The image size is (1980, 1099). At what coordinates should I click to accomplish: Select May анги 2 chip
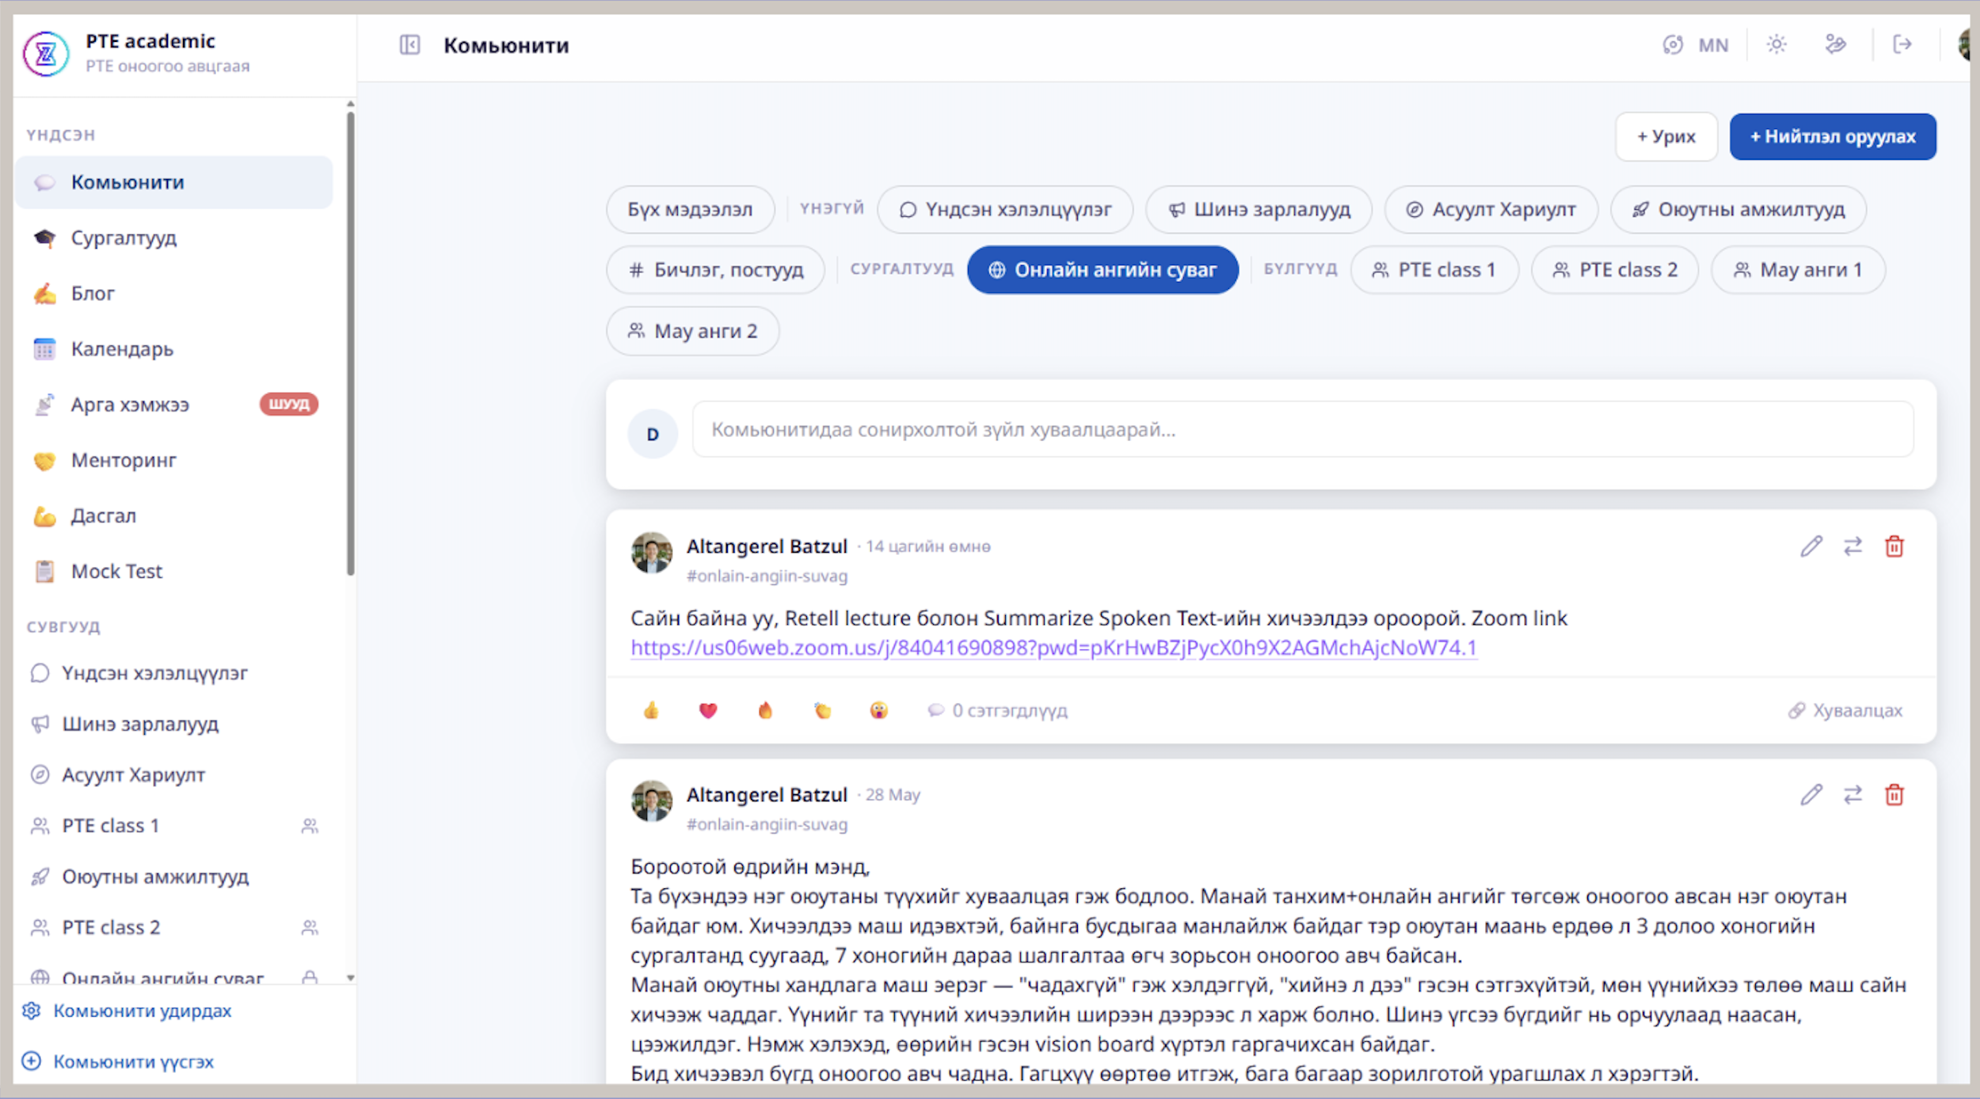coord(692,331)
